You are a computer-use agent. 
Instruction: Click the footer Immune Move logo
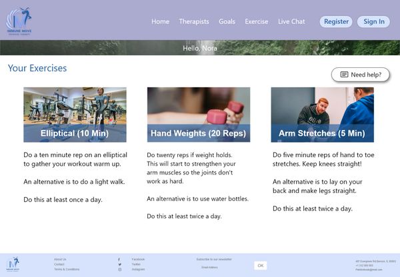pyautogui.click(x=13, y=264)
